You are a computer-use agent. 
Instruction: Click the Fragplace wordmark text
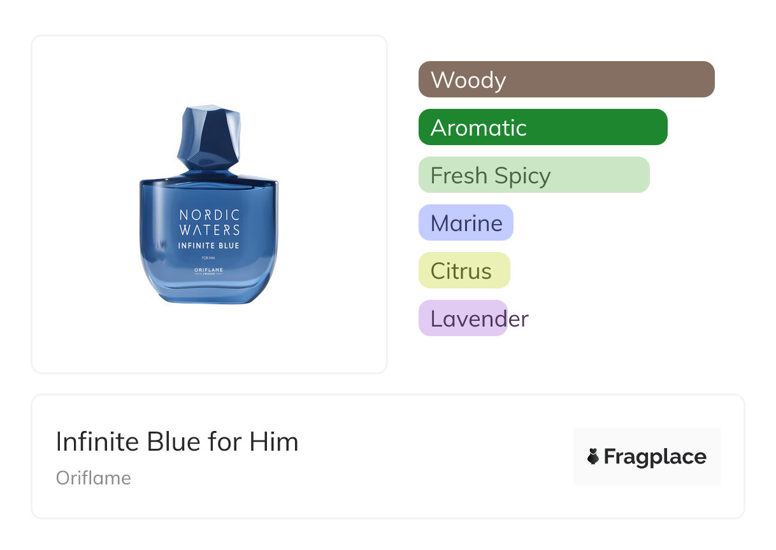coord(655,456)
